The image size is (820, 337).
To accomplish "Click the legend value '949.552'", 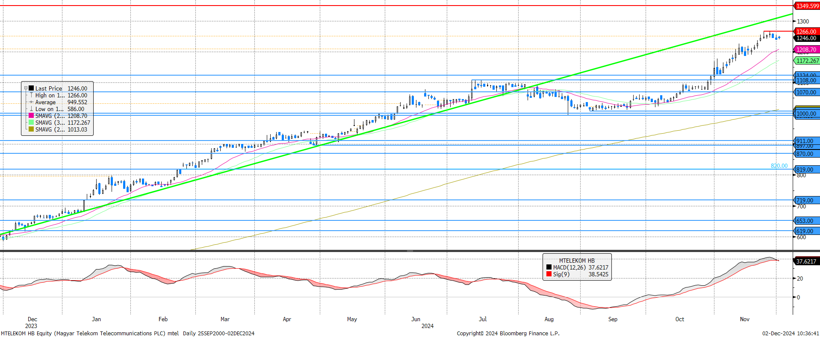I will (x=77, y=102).
